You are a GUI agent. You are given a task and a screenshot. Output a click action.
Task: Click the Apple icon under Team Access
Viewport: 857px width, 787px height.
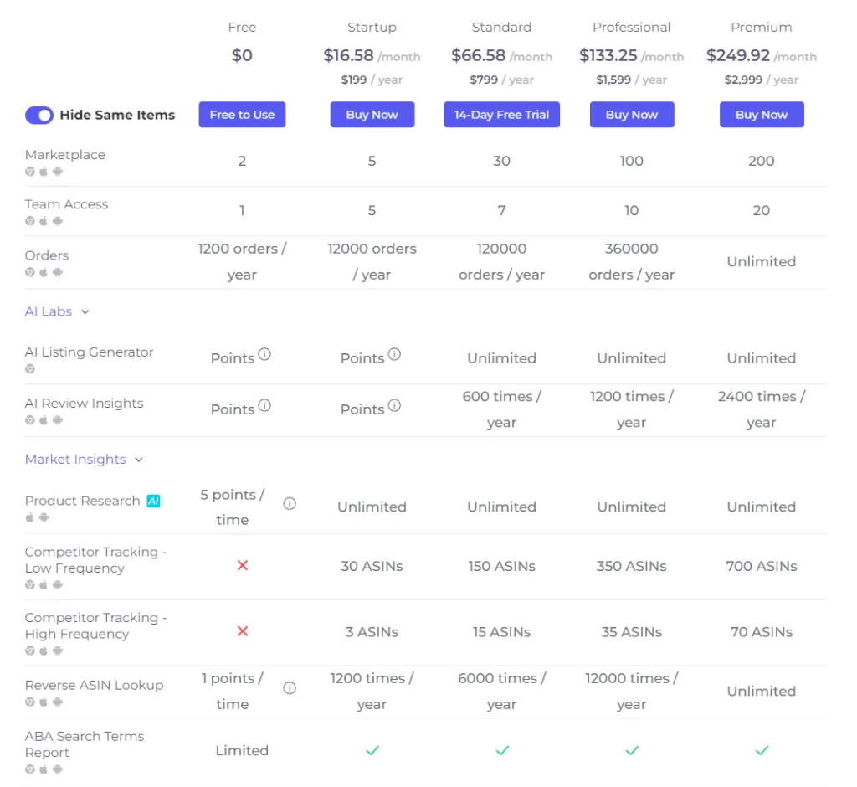pos(44,221)
